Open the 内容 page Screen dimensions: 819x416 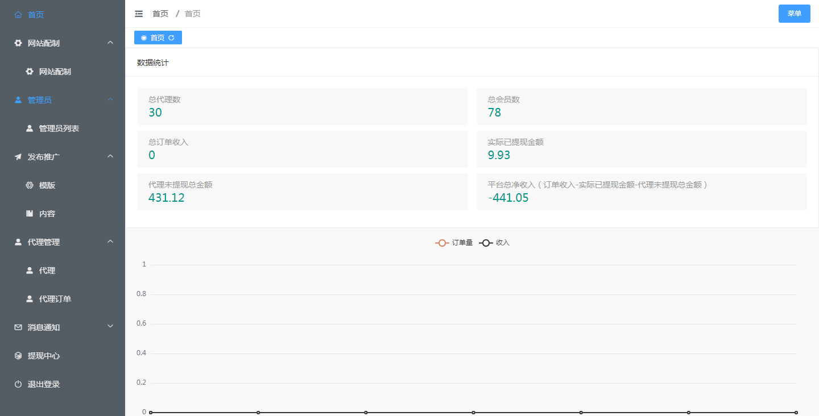tap(63, 214)
